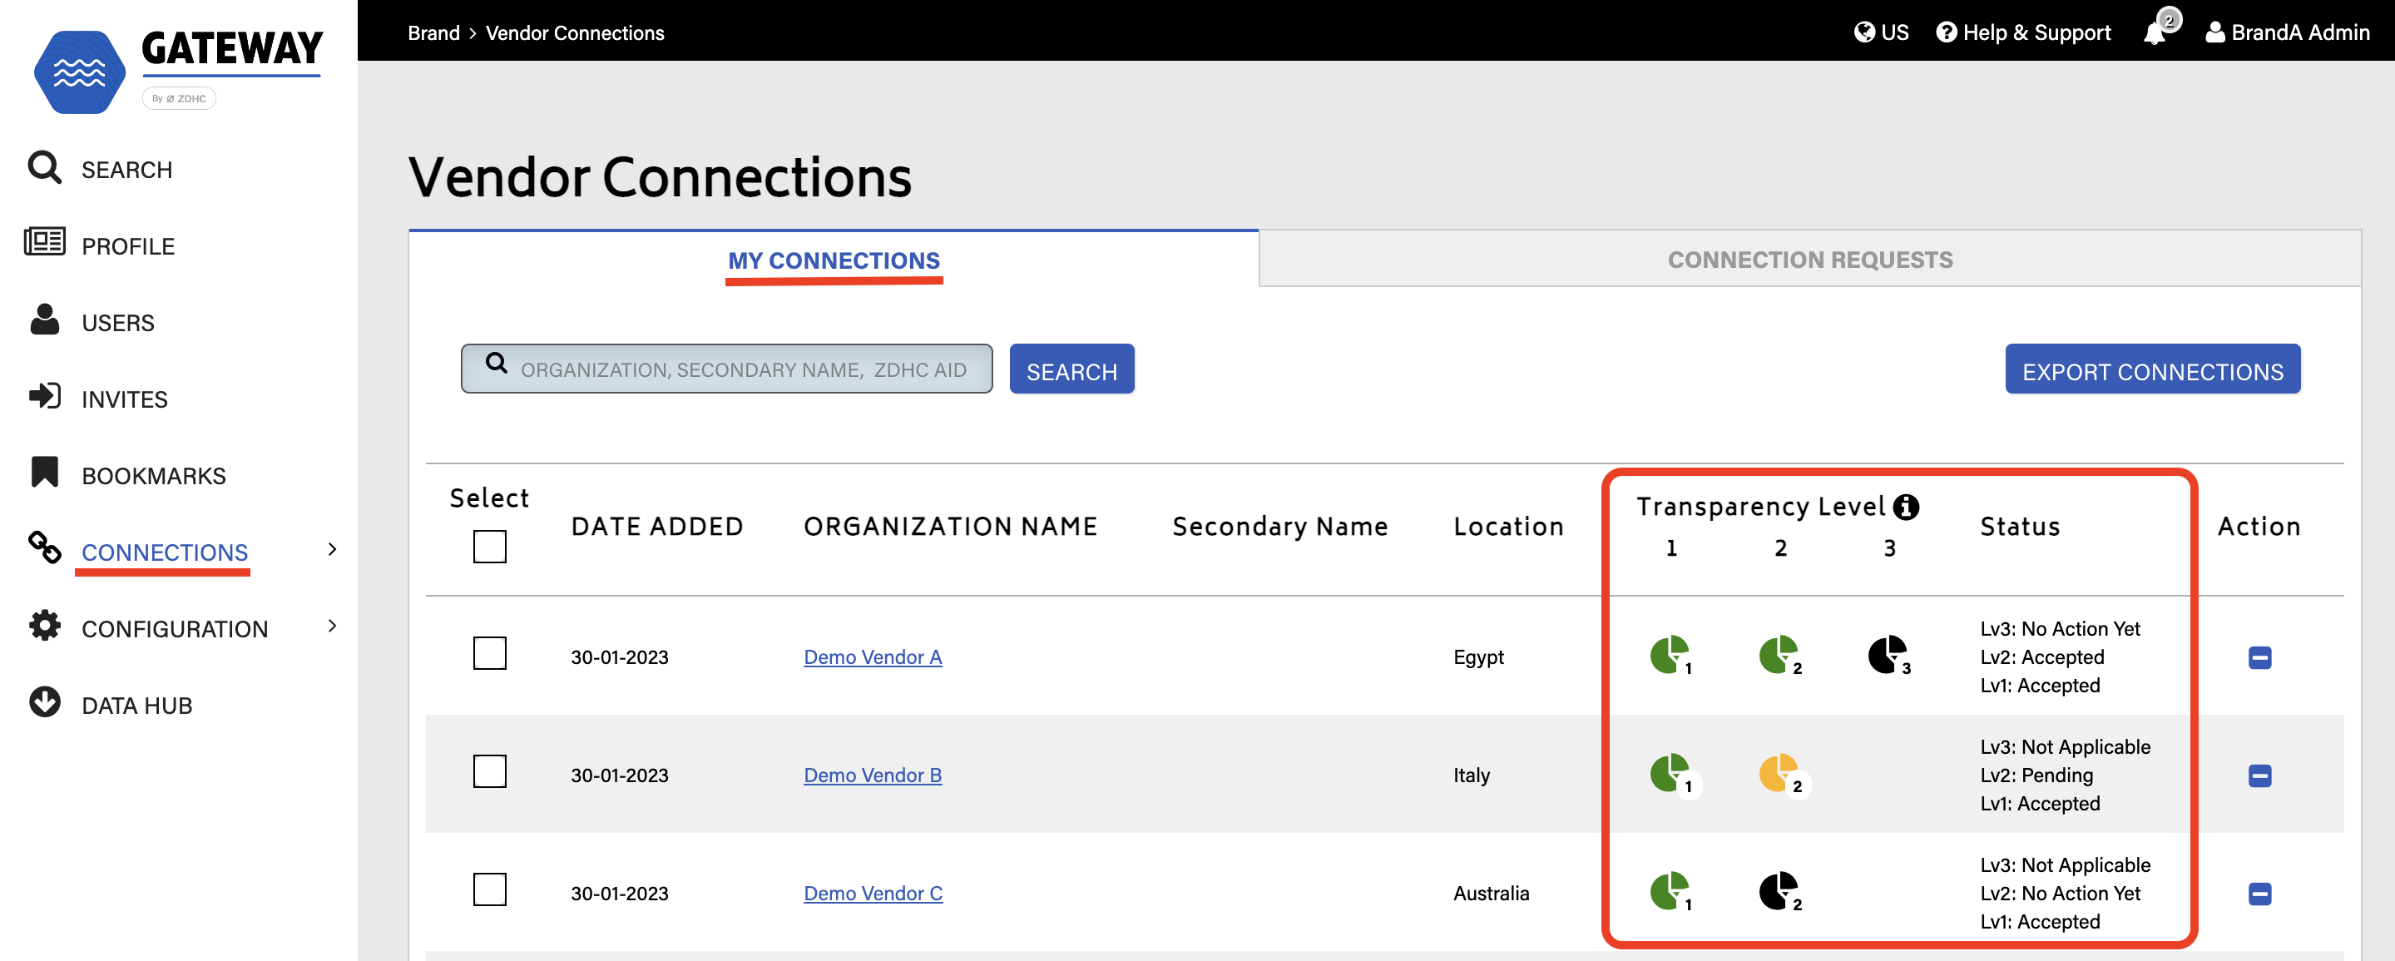
Task: Open INVITES in the sidebar menu
Action: (x=125, y=399)
